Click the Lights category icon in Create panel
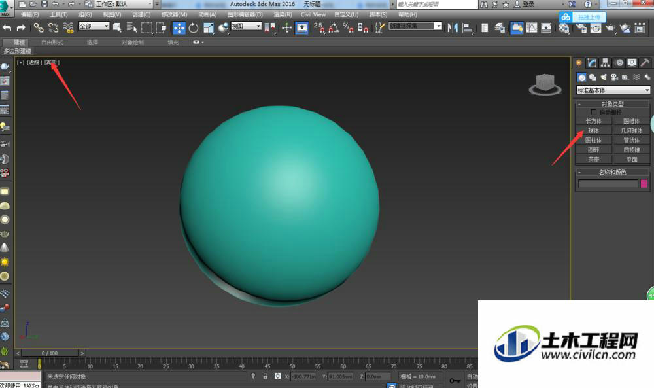654x388 pixels. pyautogui.click(x=603, y=77)
